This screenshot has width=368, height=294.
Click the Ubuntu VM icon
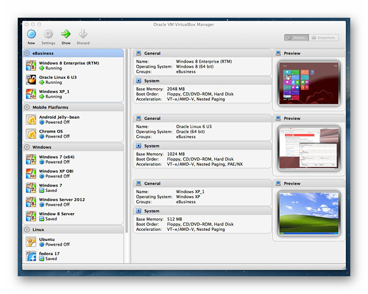tap(31, 242)
